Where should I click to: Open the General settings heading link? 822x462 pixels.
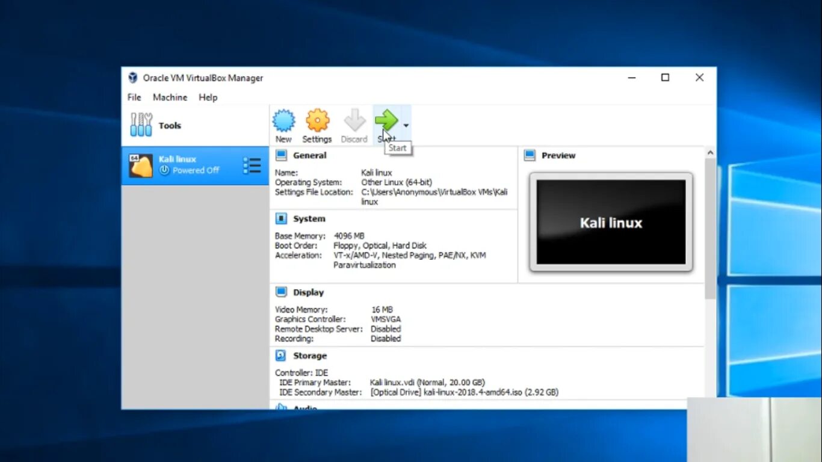pos(310,155)
